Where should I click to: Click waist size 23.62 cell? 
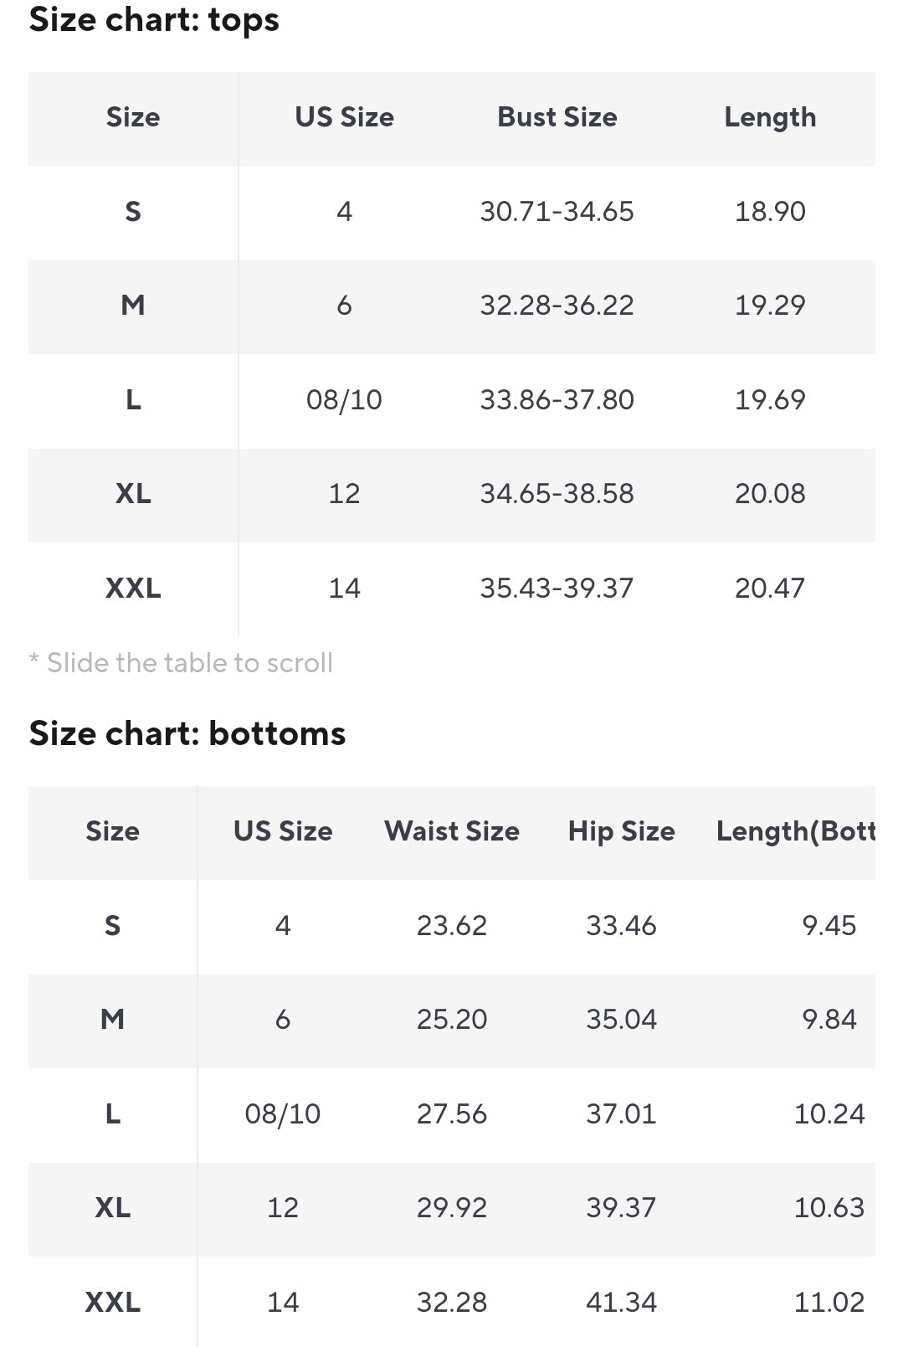coord(452,926)
